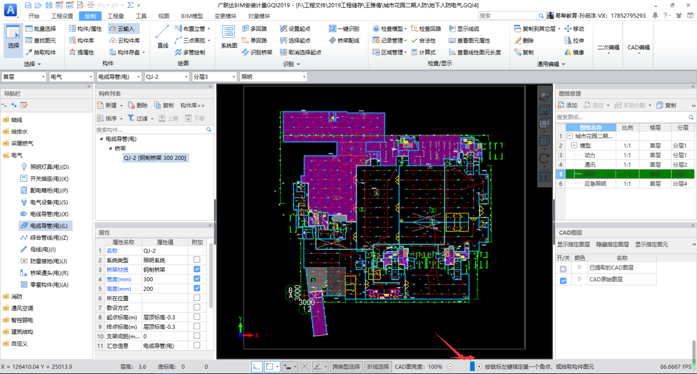Screen dimensions: 697x374
Task: Switch to the 对量模块 ribbon tab
Action: [x=259, y=16]
